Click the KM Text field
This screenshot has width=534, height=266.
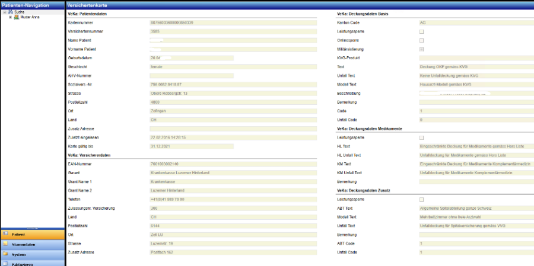click(476, 164)
